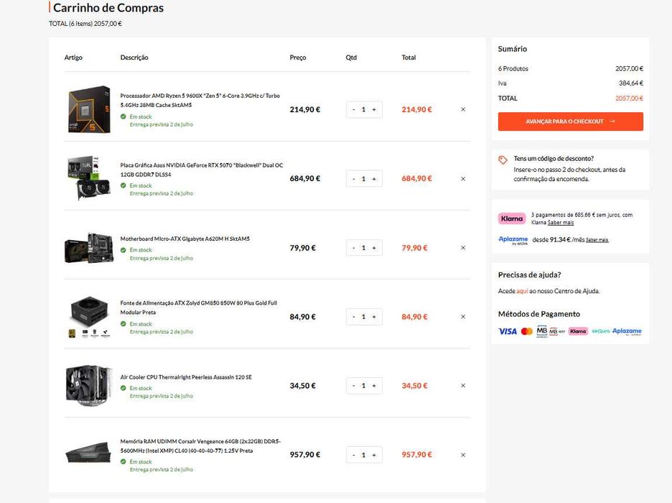
Task: Click the MB Way payment logo
Action: click(557, 331)
